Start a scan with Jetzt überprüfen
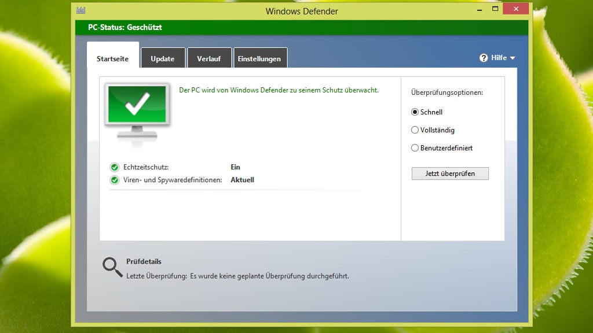The width and height of the screenshot is (593, 333). click(x=450, y=173)
